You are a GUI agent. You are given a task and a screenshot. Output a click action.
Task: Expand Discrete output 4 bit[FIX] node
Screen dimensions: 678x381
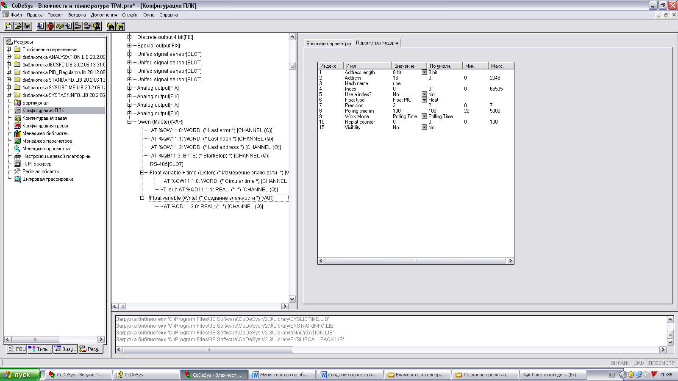(130, 37)
